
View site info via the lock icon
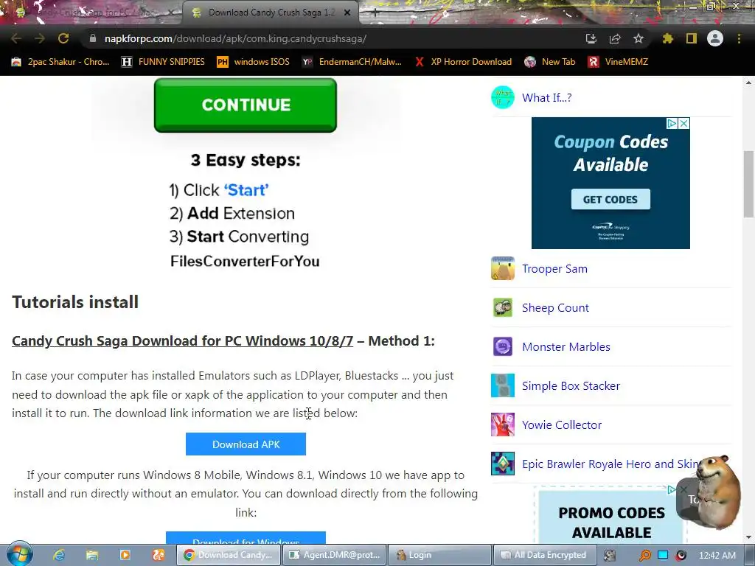(93, 38)
